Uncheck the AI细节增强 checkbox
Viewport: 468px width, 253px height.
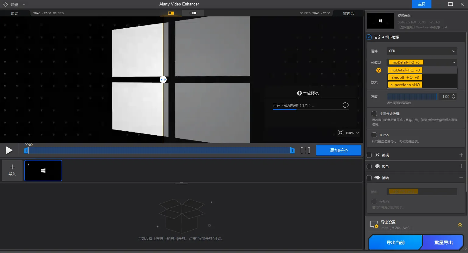369,37
